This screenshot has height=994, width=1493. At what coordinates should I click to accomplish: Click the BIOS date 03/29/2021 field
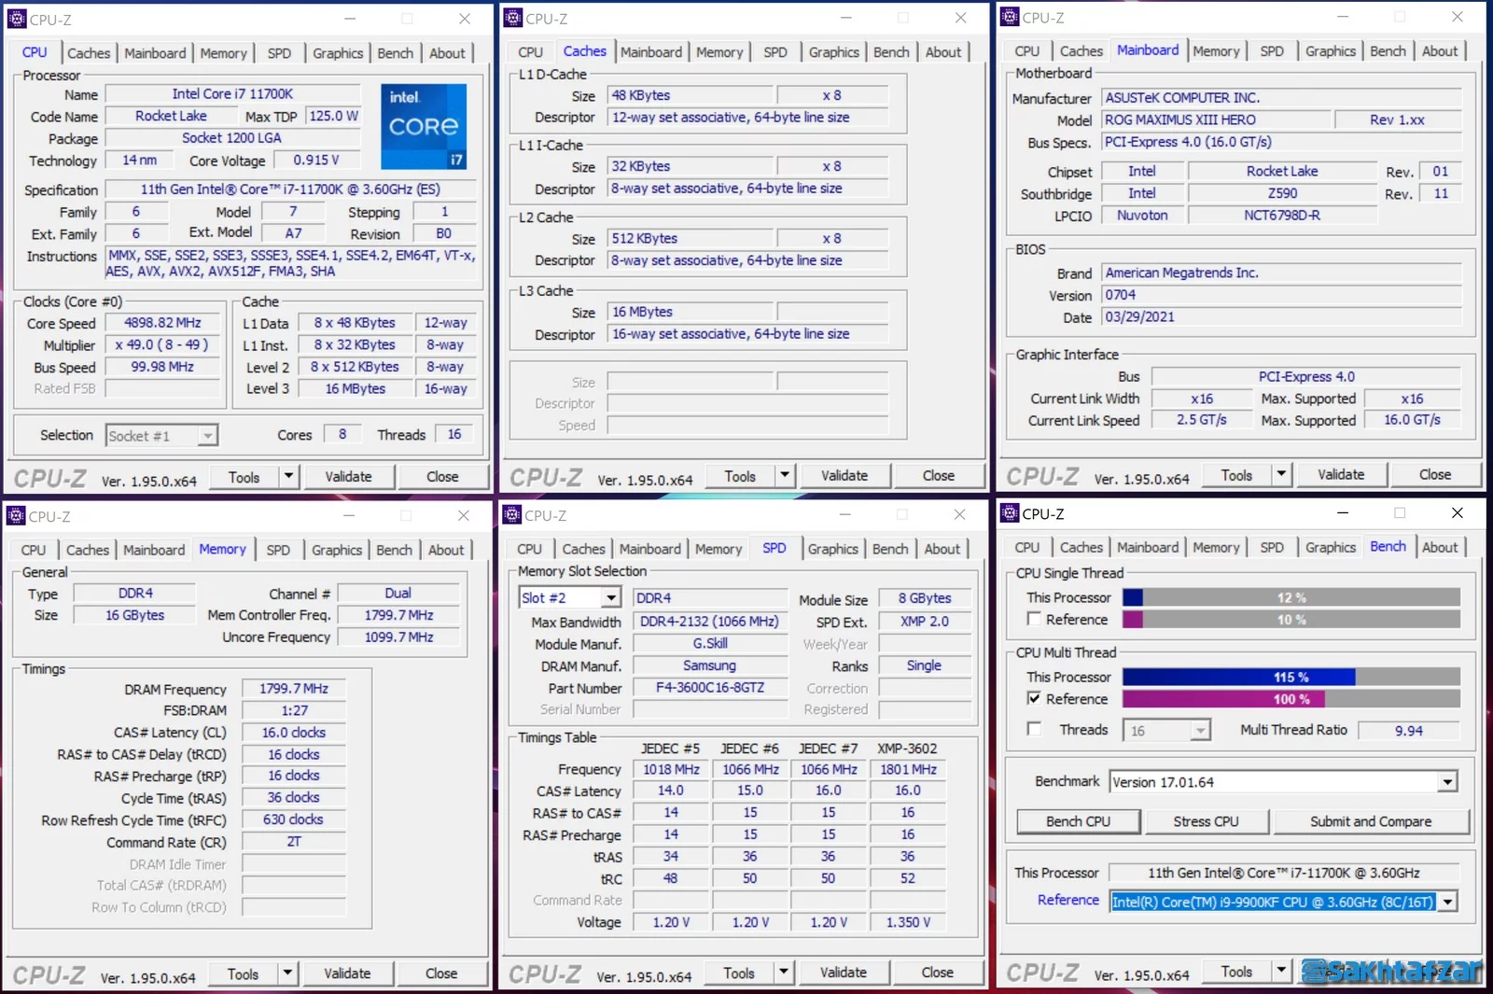point(1281,317)
